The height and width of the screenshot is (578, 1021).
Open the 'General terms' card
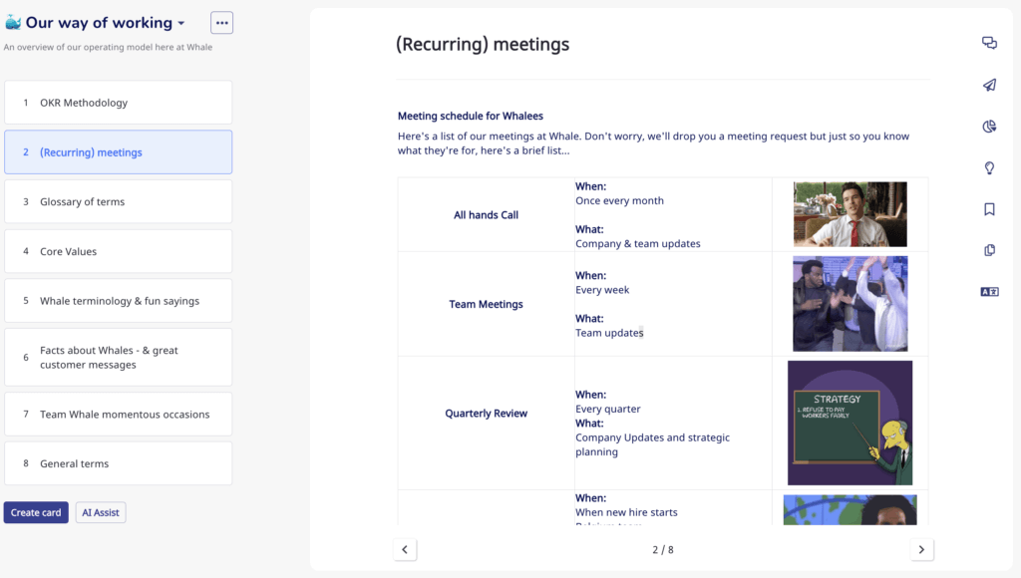pos(118,463)
